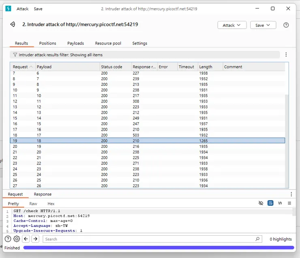The height and width of the screenshot is (258, 300).
Task: Open the Attack menu in the menu bar
Action: click(22, 9)
